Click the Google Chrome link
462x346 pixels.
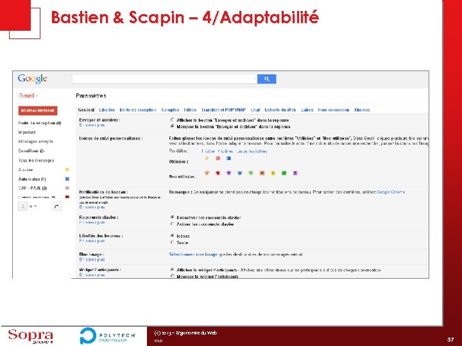click(x=391, y=192)
